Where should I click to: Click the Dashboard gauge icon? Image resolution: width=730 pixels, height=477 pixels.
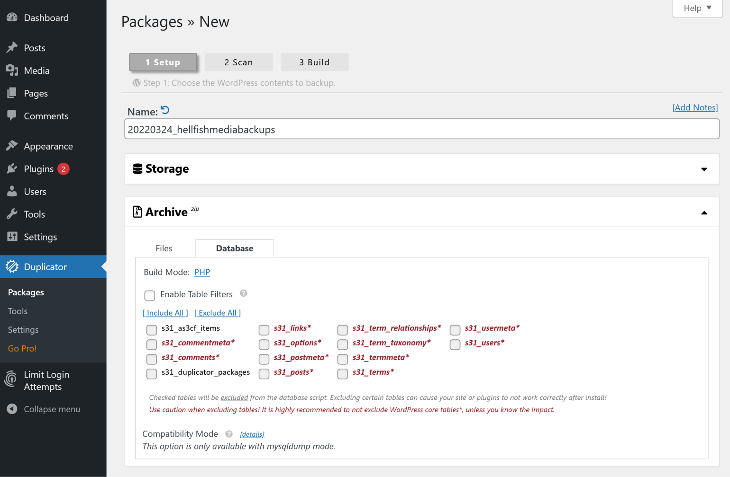12,18
